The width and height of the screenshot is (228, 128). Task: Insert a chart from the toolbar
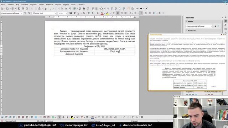coord(84,9)
